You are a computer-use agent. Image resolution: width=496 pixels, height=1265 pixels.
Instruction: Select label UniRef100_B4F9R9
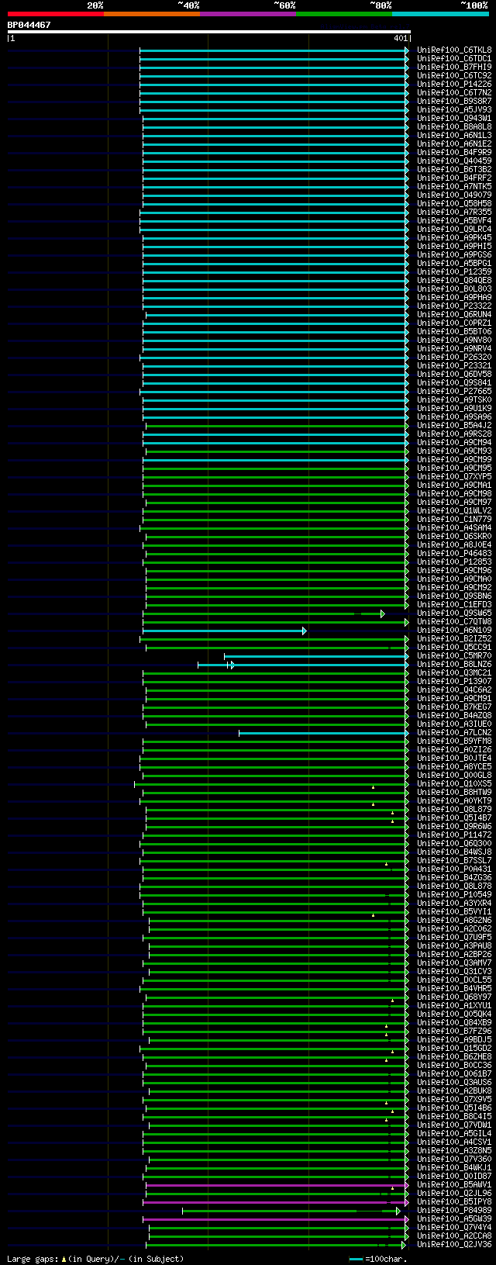(x=454, y=152)
